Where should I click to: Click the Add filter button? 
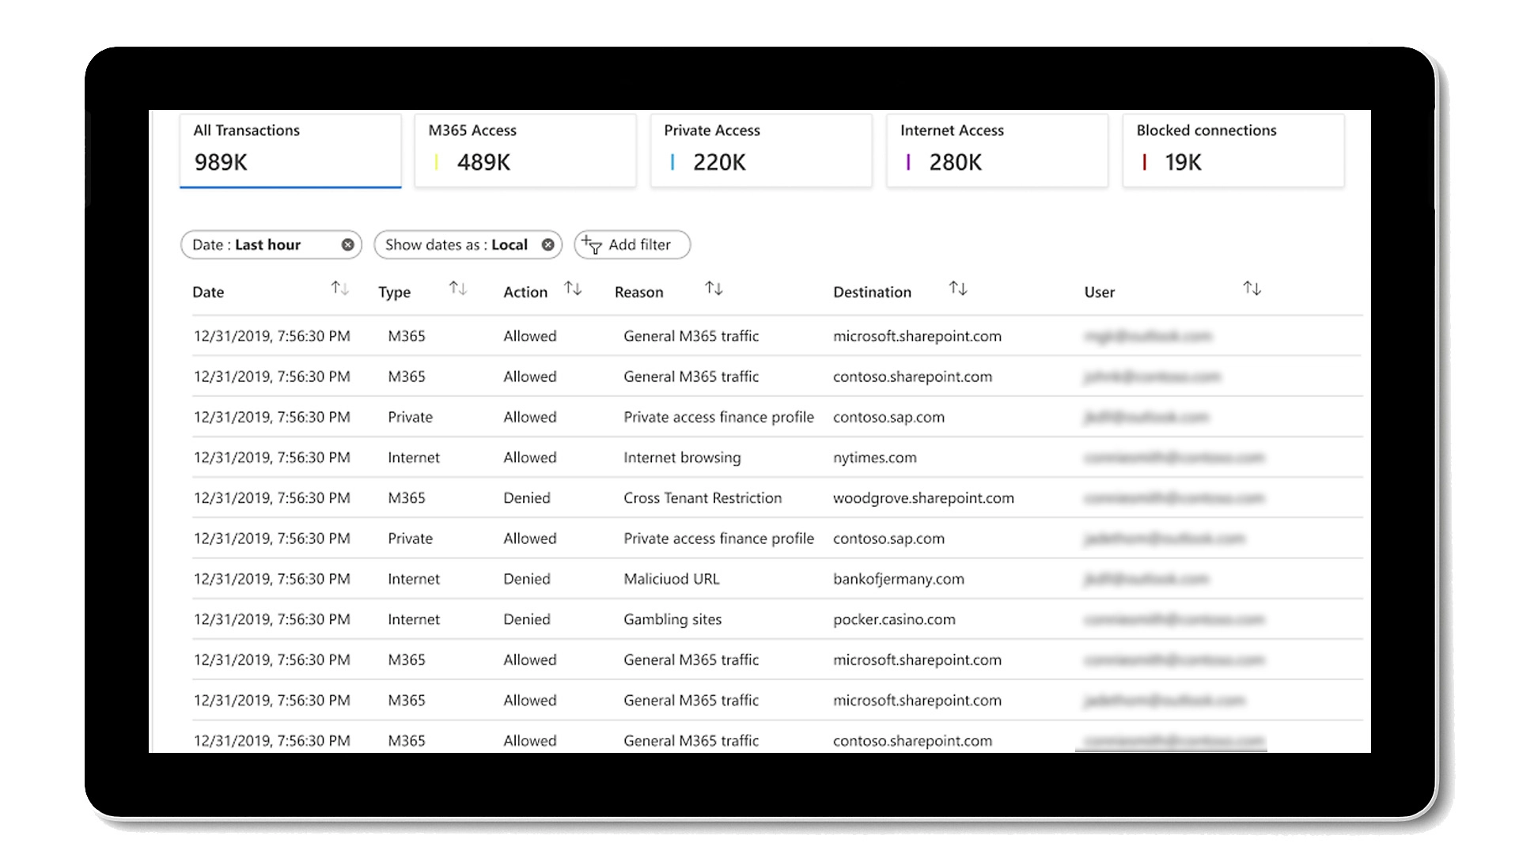pyautogui.click(x=631, y=245)
